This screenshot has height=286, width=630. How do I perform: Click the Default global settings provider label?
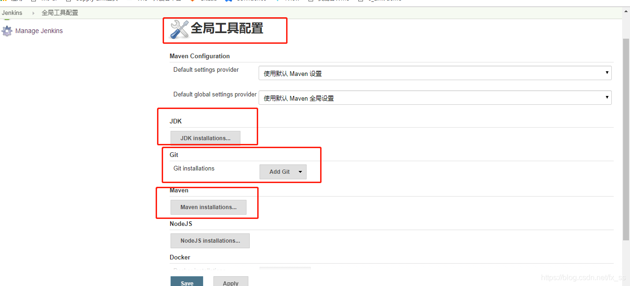215,94
